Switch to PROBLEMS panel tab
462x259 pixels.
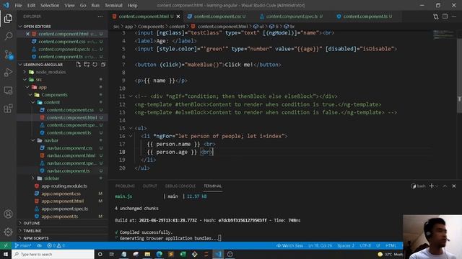125,186
